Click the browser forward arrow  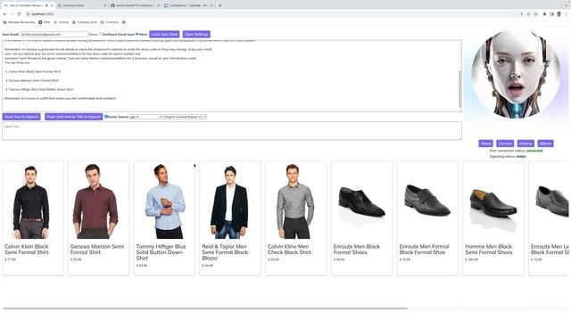(12, 14)
